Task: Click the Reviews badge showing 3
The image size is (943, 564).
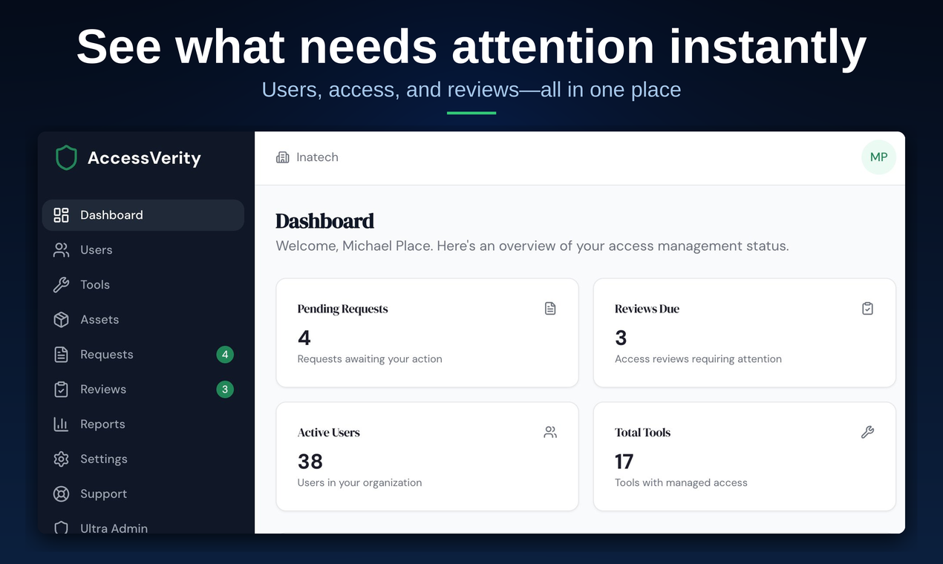Action: coord(225,389)
